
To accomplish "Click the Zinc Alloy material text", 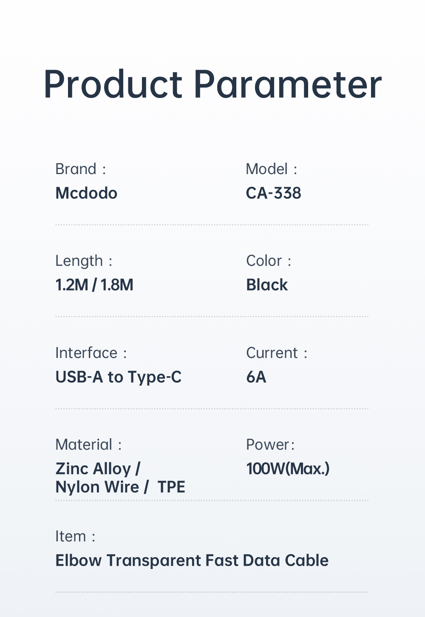I will pos(93,469).
